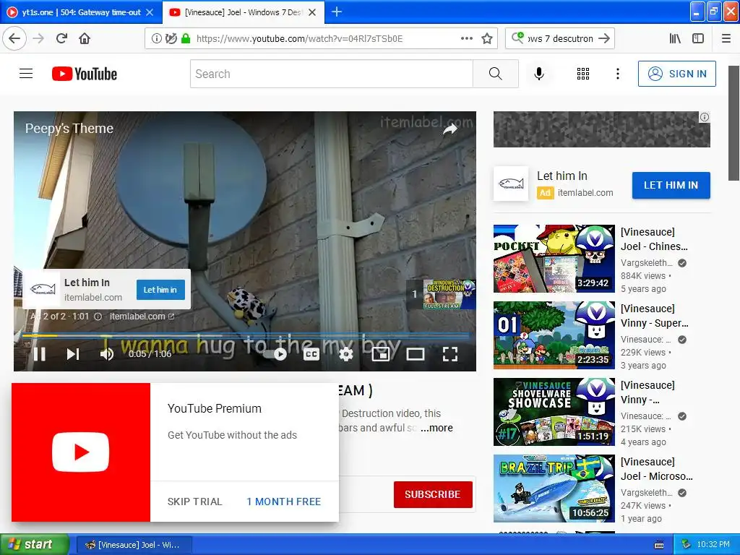Click the YouTube magnifier search button
The width and height of the screenshot is (740, 555).
[496, 74]
